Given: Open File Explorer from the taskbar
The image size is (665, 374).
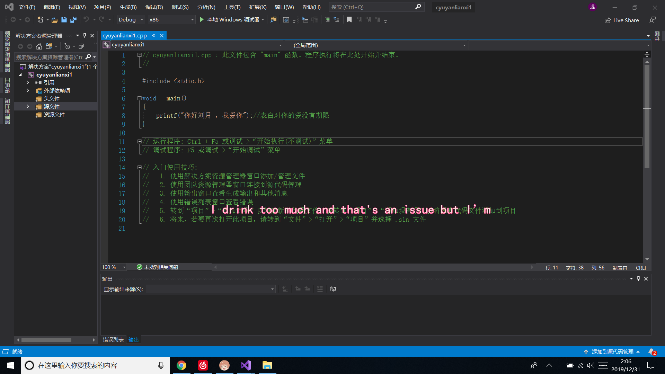Looking at the screenshot, I should point(267,365).
